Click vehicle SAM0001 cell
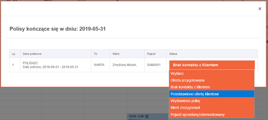 (154, 65)
